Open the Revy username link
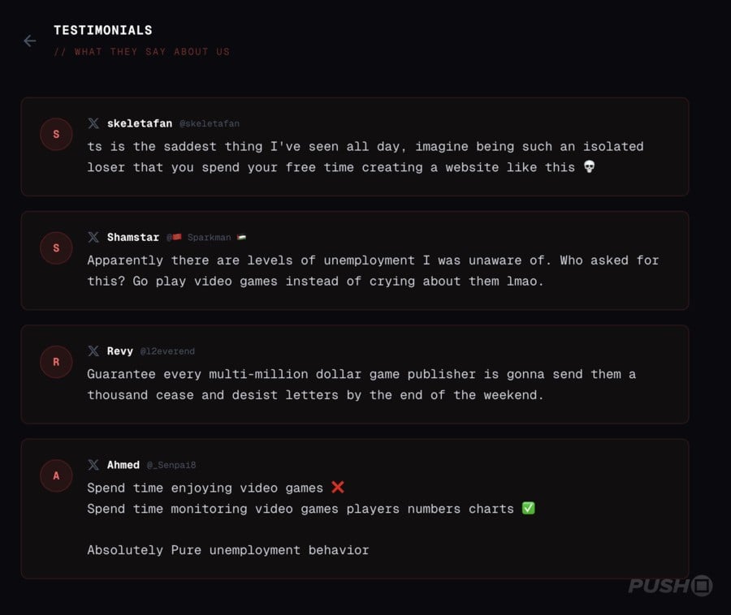This screenshot has width=731, height=615. [x=120, y=351]
